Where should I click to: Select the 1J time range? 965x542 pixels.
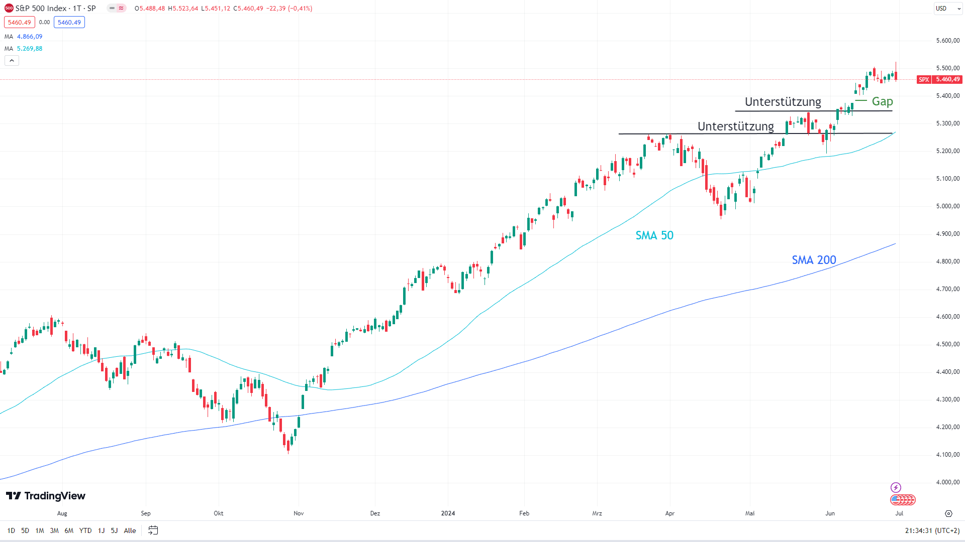(x=101, y=530)
